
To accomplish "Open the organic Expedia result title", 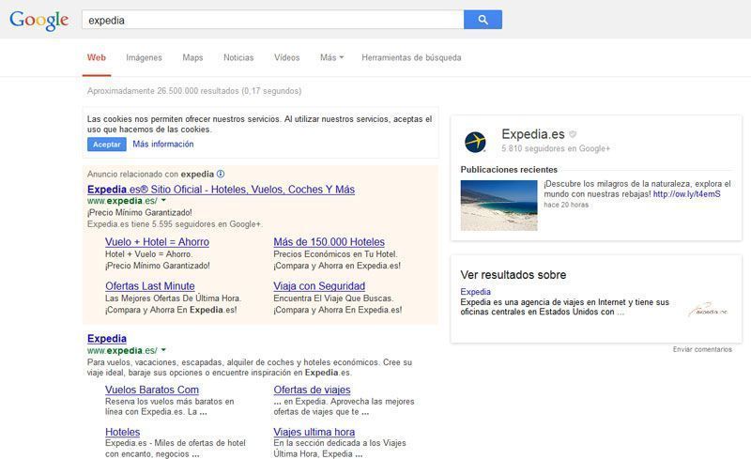I will tap(107, 338).
